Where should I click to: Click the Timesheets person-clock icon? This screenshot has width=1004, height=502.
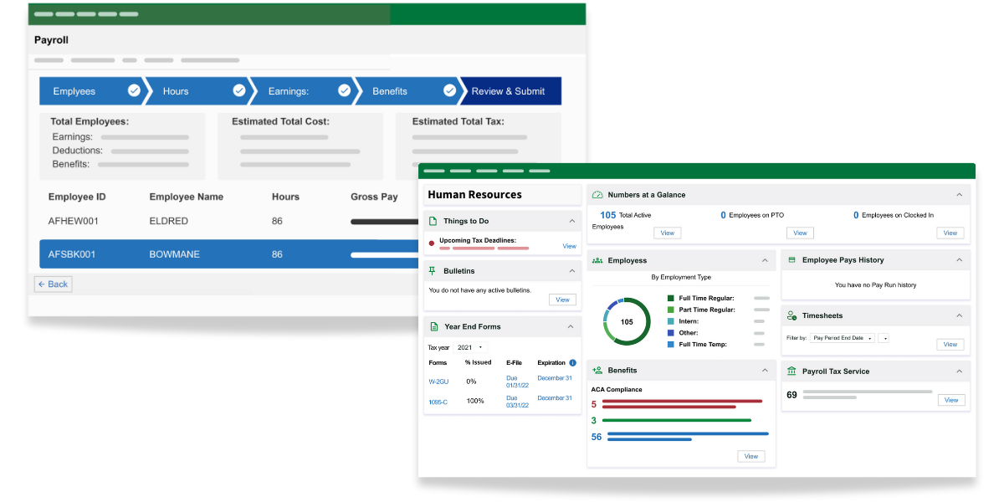coord(791,315)
